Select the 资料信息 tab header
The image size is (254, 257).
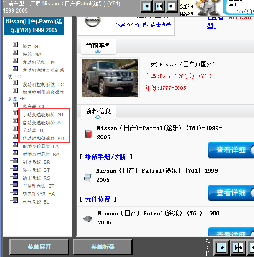tap(98, 112)
